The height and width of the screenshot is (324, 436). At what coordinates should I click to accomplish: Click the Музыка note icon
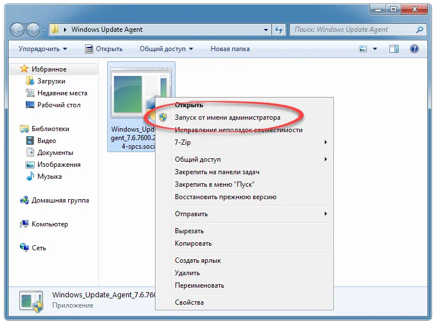point(30,176)
